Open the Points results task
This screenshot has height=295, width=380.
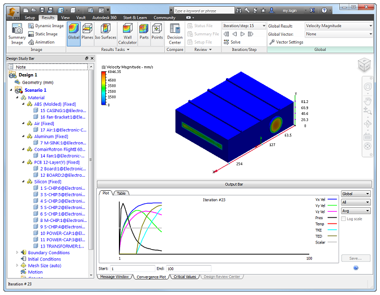[x=157, y=34]
